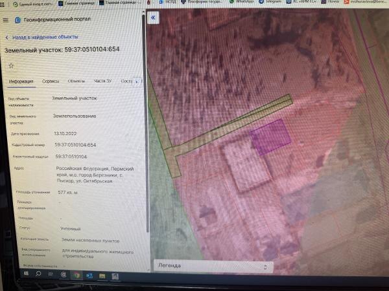Click the Геоинформационный портал logo icon
The height and width of the screenshot is (291, 389).
18,20
